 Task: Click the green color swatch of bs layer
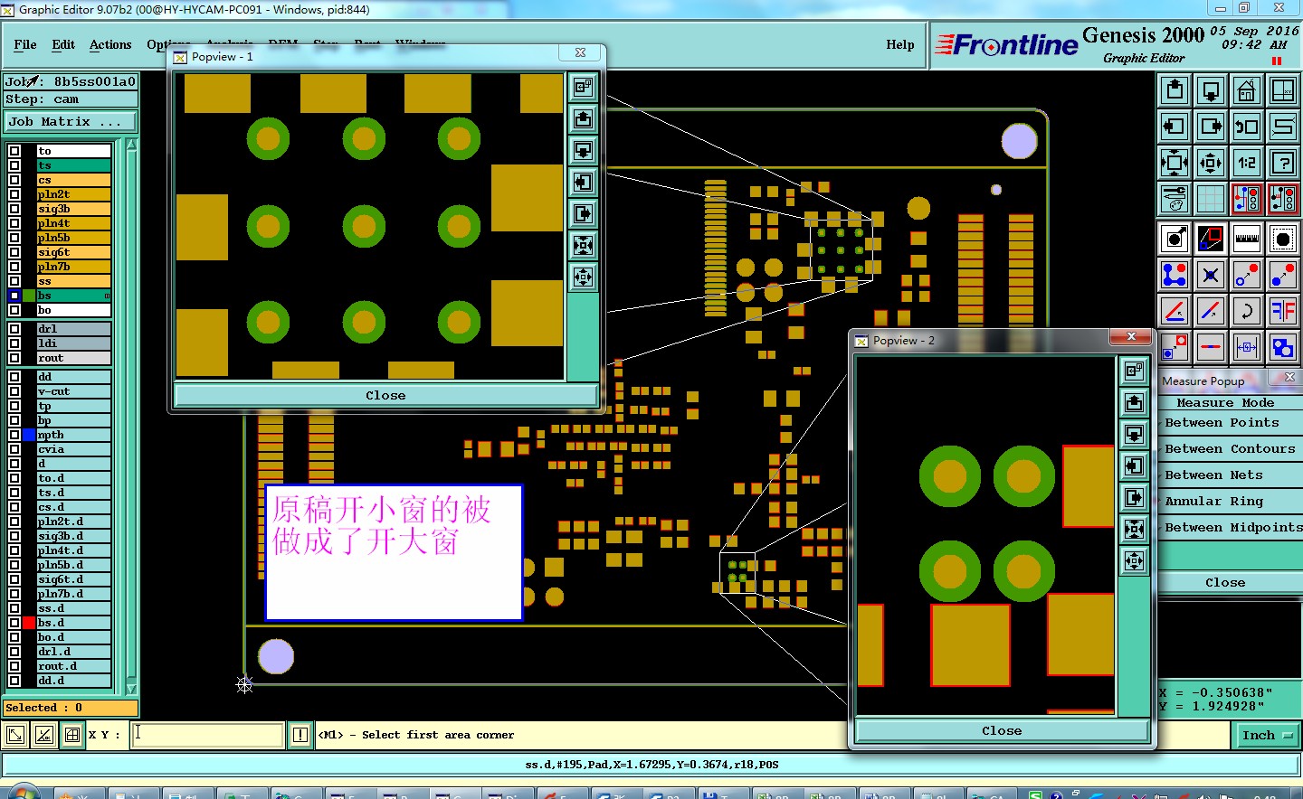tap(29, 296)
